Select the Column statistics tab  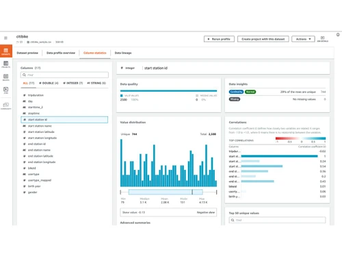[95, 53]
